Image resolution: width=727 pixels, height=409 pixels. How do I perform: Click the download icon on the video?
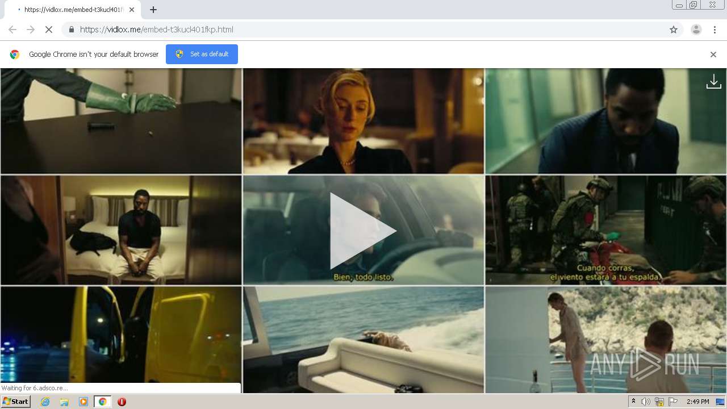coord(713,82)
